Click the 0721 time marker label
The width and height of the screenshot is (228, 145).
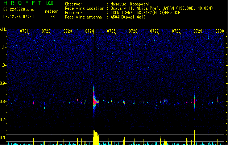[24, 31]
